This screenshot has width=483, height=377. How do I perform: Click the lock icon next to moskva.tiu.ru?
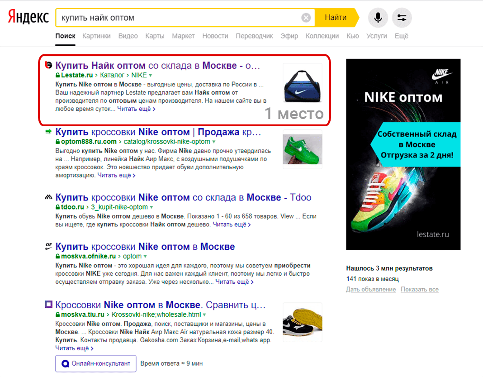(57, 315)
